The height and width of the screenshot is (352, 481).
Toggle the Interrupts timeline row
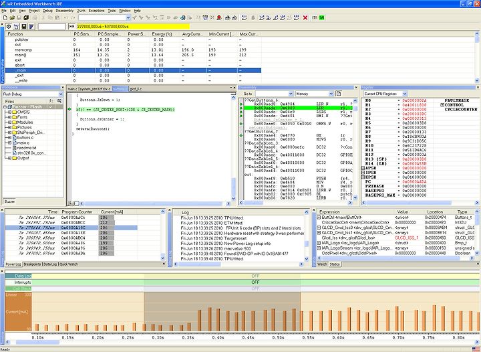pyautogui.click(x=18, y=282)
